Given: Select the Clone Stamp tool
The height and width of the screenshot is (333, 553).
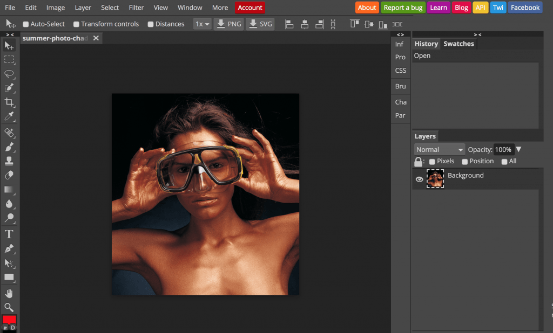Looking at the screenshot, I should coord(9,161).
